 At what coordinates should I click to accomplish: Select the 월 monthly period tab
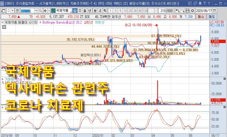click(x=85, y=11)
